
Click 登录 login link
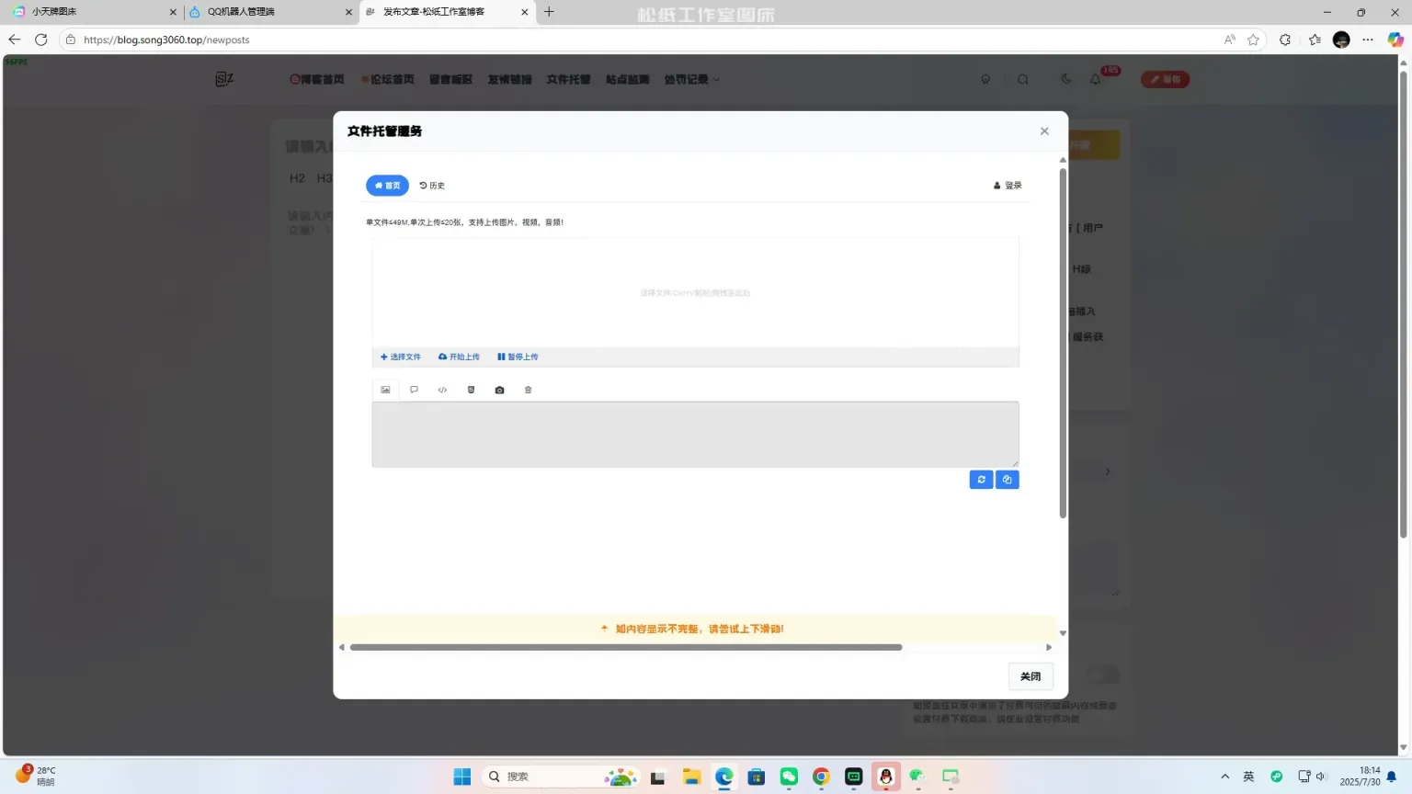click(x=1008, y=186)
